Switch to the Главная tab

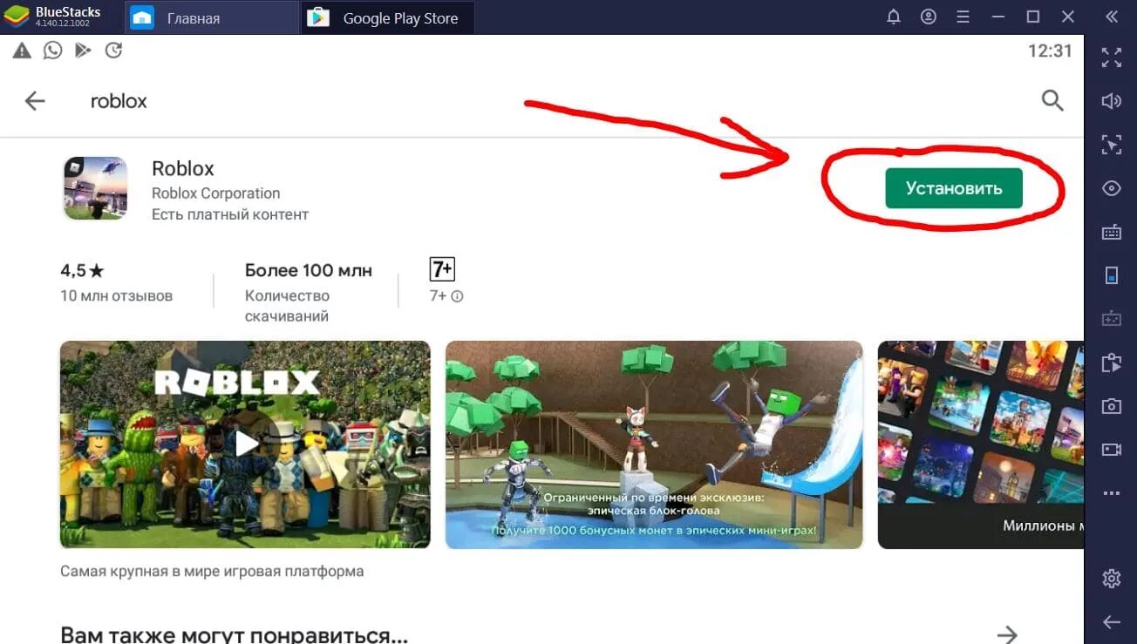(214, 17)
